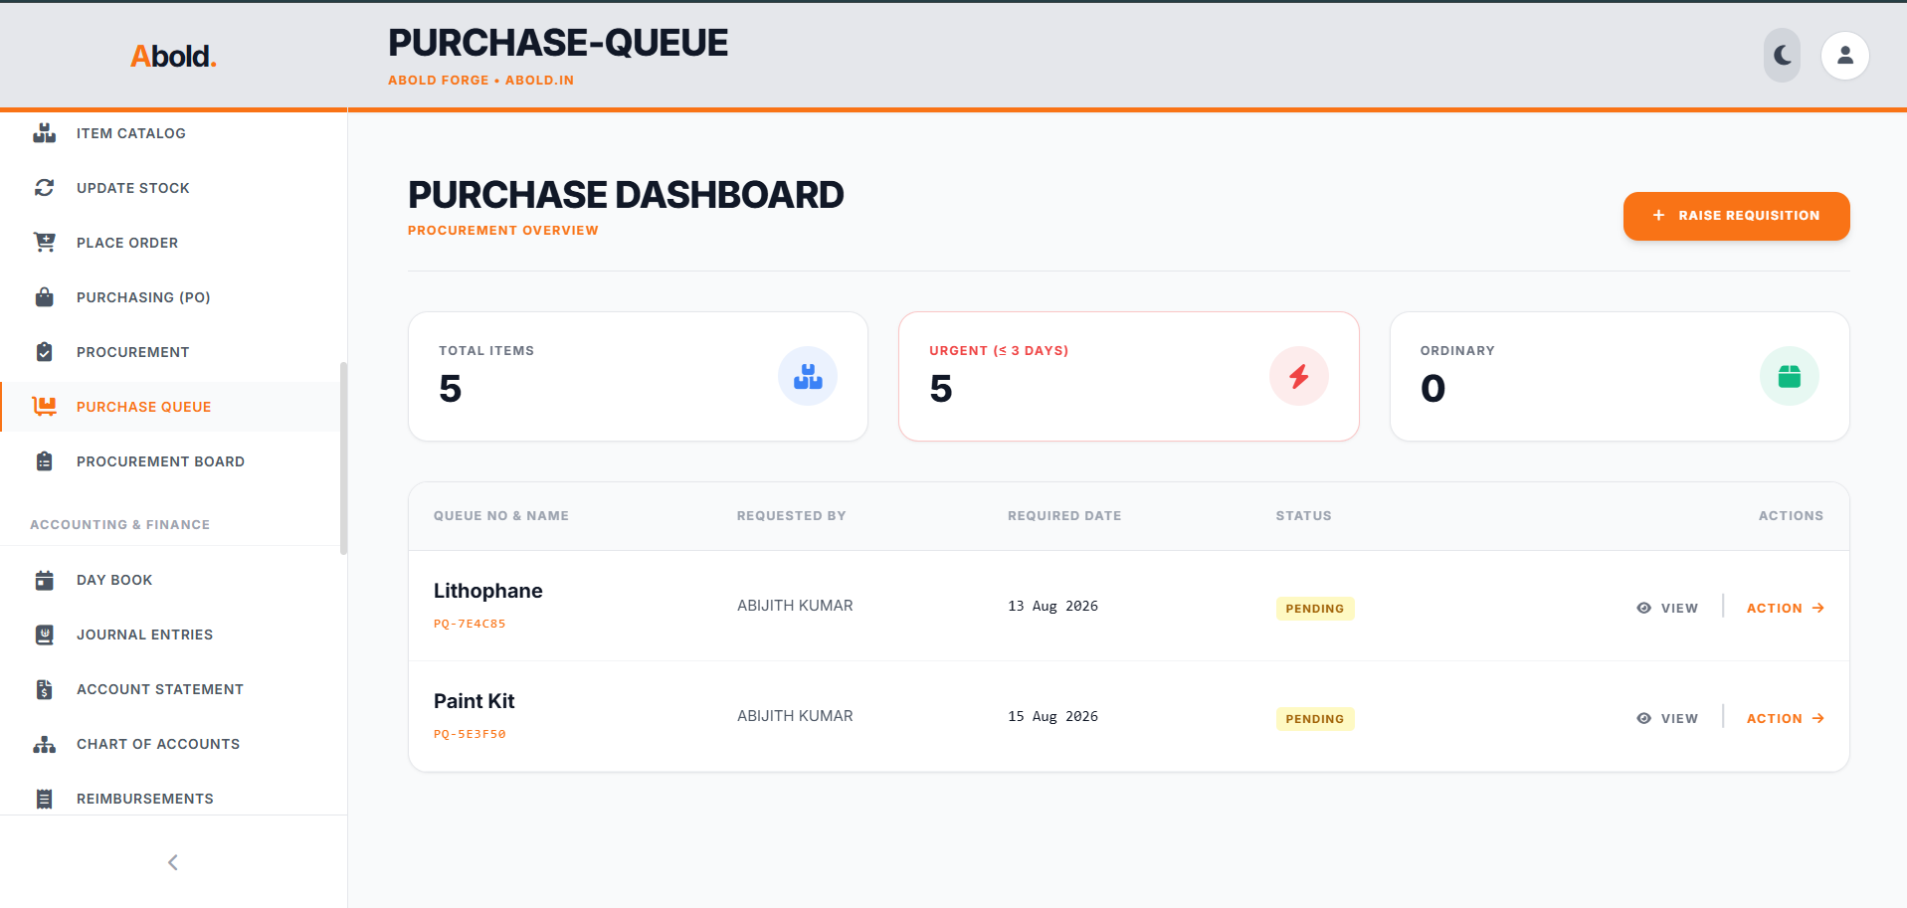Click the Purchase Queue cart icon
The height and width of the screenshot is (908, 1907).
click(x=44, y=407)
